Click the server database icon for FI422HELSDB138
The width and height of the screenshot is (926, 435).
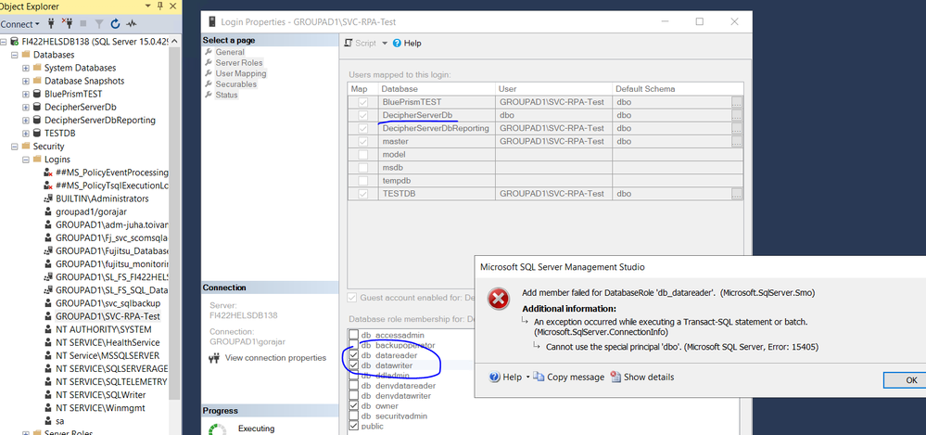pos(16,42)
